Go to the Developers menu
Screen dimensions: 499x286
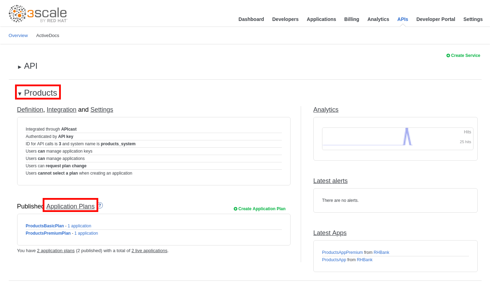coord(285,19)
